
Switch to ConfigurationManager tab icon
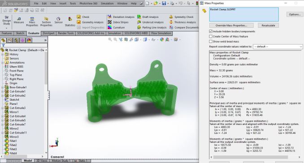click(x=16, y=40)
